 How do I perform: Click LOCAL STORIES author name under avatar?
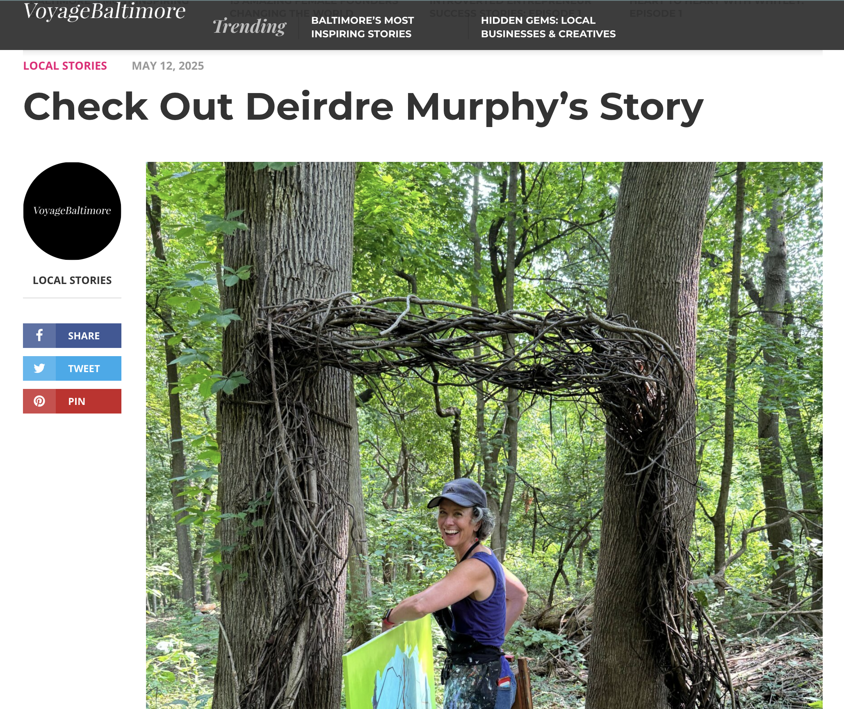click(72, 280)
